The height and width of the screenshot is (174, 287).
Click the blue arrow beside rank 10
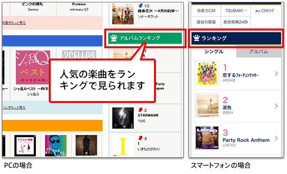tap(141, 5)
